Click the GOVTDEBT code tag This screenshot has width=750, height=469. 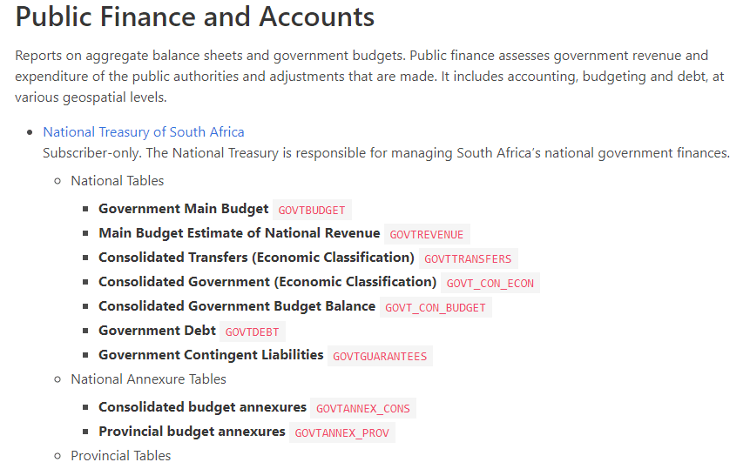click(252, 332)
